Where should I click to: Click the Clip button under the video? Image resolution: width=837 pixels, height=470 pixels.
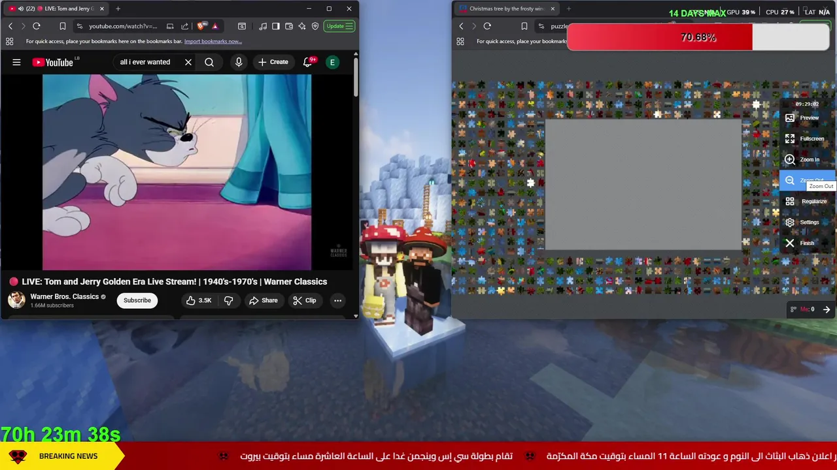point(304,300)
